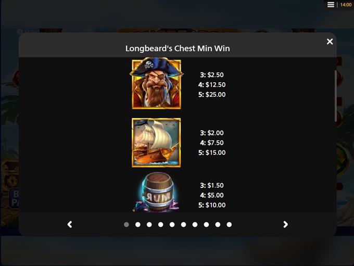Image resolution: width=354 pixels, height=266 pixels.
Task: Click the 14:00 clock display
Action: click(346, 5)
